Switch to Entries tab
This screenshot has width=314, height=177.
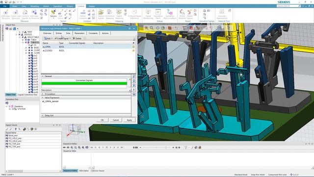pyautogui.click(x=59, y=33)
